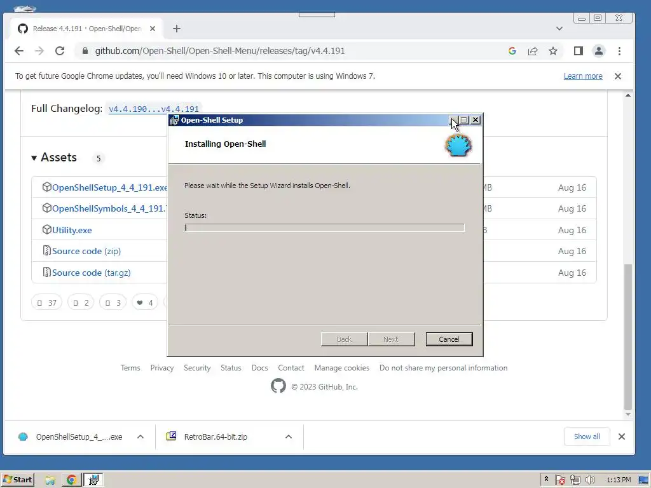
Task: Expand options for OpenShellSetup download
Action: pos(140,437)
